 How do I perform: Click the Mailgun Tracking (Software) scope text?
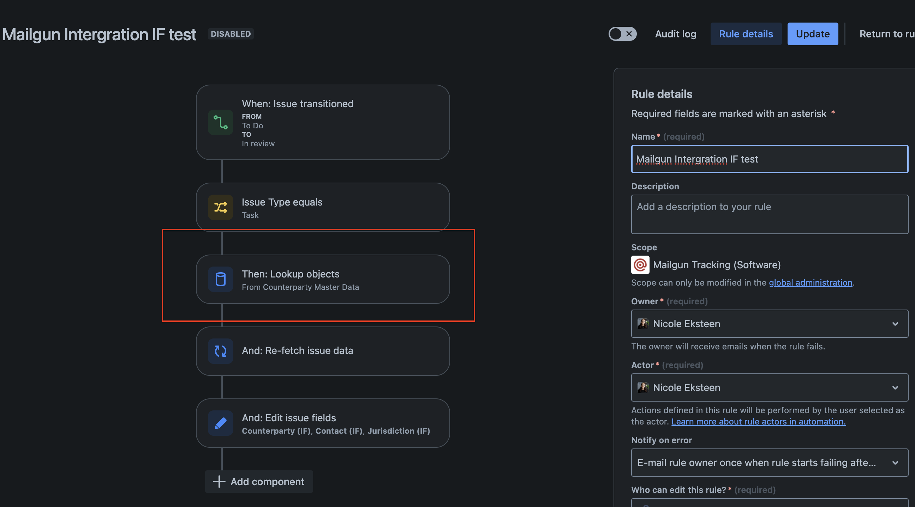(717, 265)
